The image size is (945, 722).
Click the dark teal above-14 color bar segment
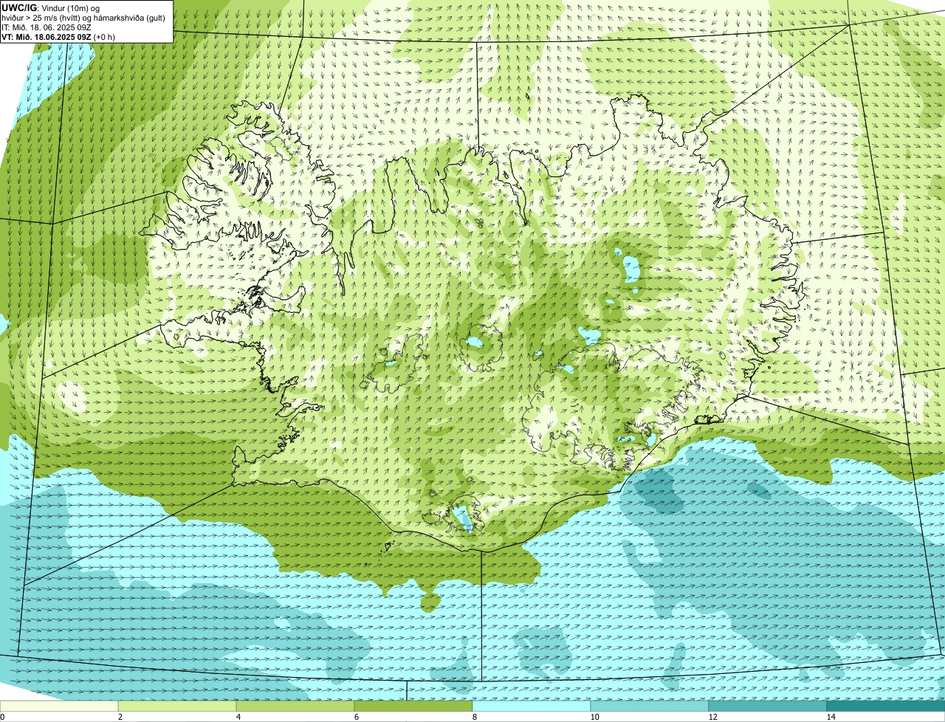pos(886,706)
